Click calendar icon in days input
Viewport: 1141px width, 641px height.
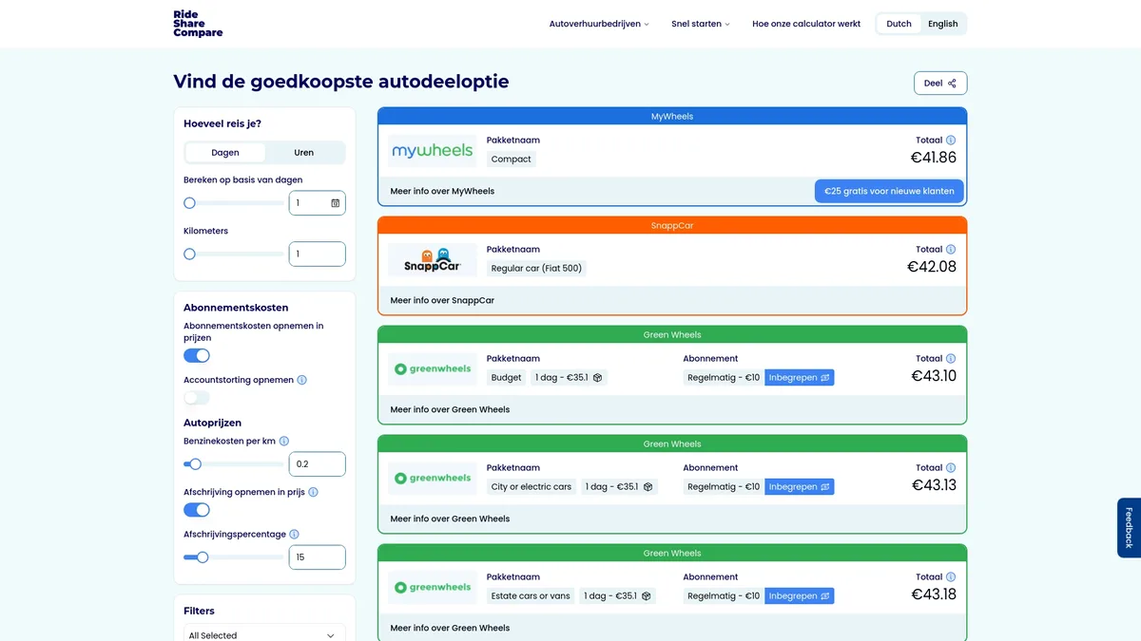coord(335,203)
